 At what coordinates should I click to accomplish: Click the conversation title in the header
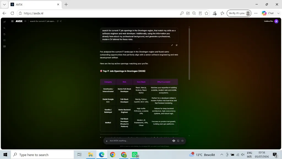pyautogui.click(x=43, y=21)
